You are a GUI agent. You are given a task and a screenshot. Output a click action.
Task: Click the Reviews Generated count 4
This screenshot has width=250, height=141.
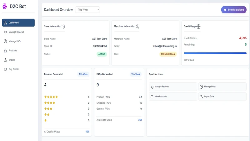point(45,85)
